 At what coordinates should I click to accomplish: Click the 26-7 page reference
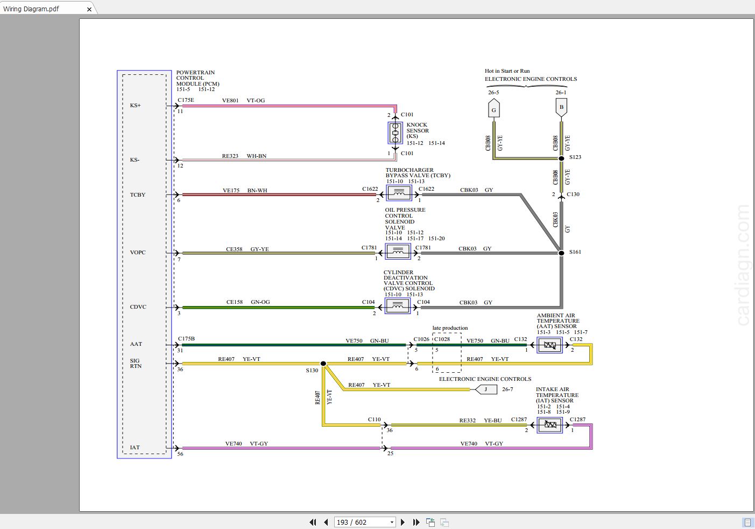click(507, 389)
